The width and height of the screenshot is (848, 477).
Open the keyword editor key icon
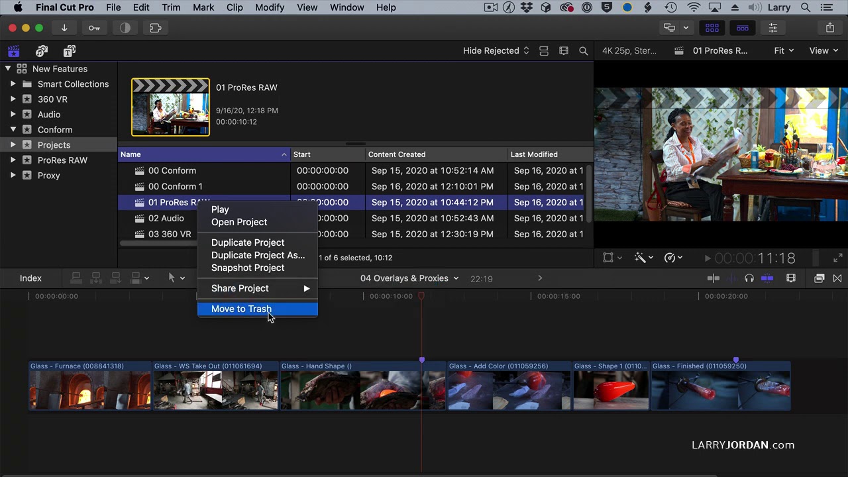click(94, 28)
